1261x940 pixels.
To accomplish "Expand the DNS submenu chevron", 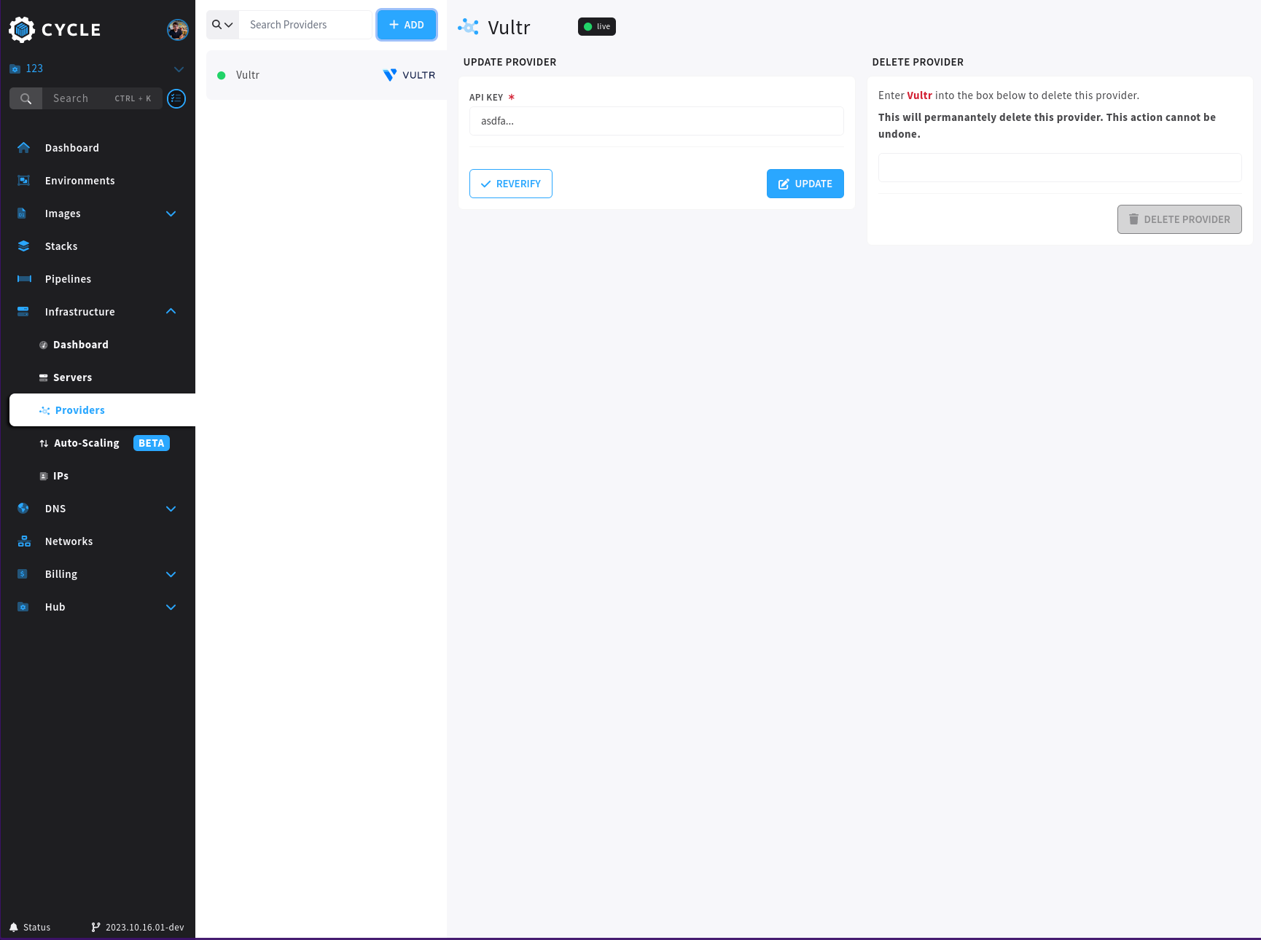I will (171, 509).
